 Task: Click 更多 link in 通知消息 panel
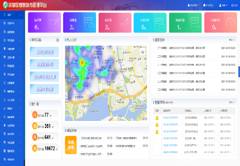[232, 39]
